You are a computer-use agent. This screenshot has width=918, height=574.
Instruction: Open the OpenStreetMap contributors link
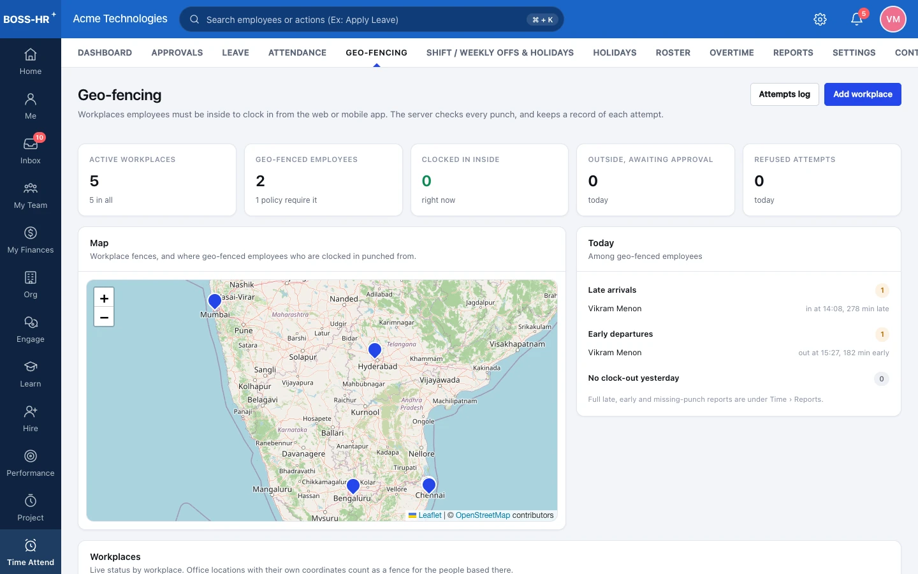pos(483,515)
